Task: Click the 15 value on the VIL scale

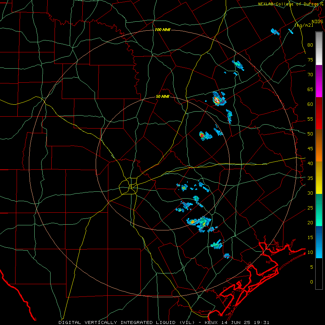Action: (310, 238)
